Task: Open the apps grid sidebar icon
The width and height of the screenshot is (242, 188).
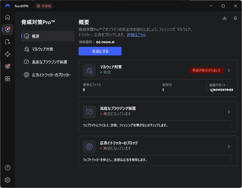Action: click(x=8, y=79)
